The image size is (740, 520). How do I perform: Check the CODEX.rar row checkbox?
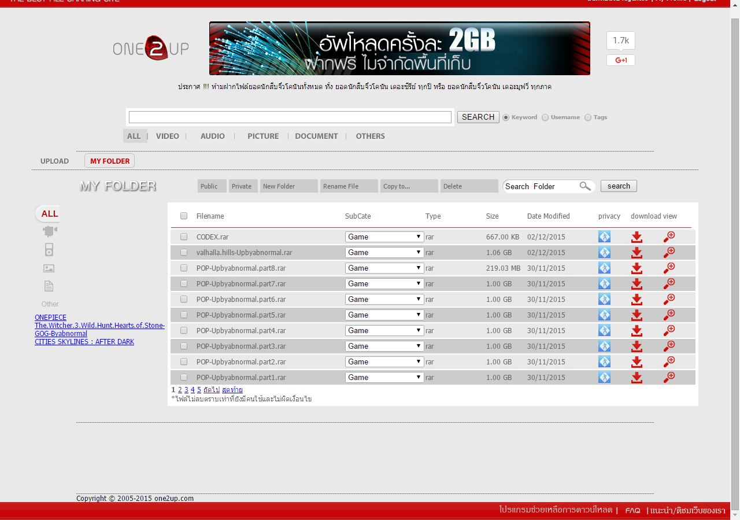(184, 237)
